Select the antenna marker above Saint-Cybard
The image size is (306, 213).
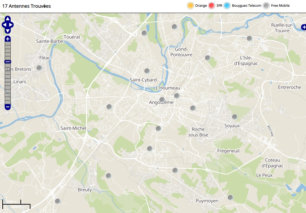click(147, 71)
